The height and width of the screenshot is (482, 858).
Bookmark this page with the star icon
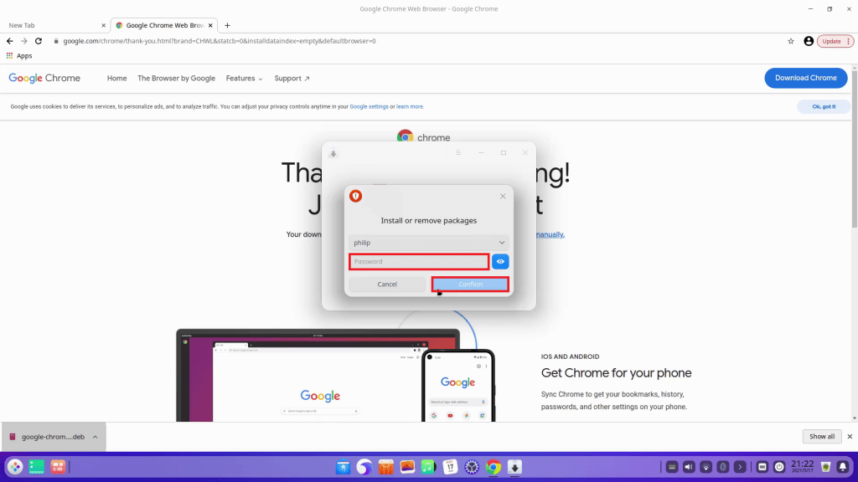click(791, 41)
